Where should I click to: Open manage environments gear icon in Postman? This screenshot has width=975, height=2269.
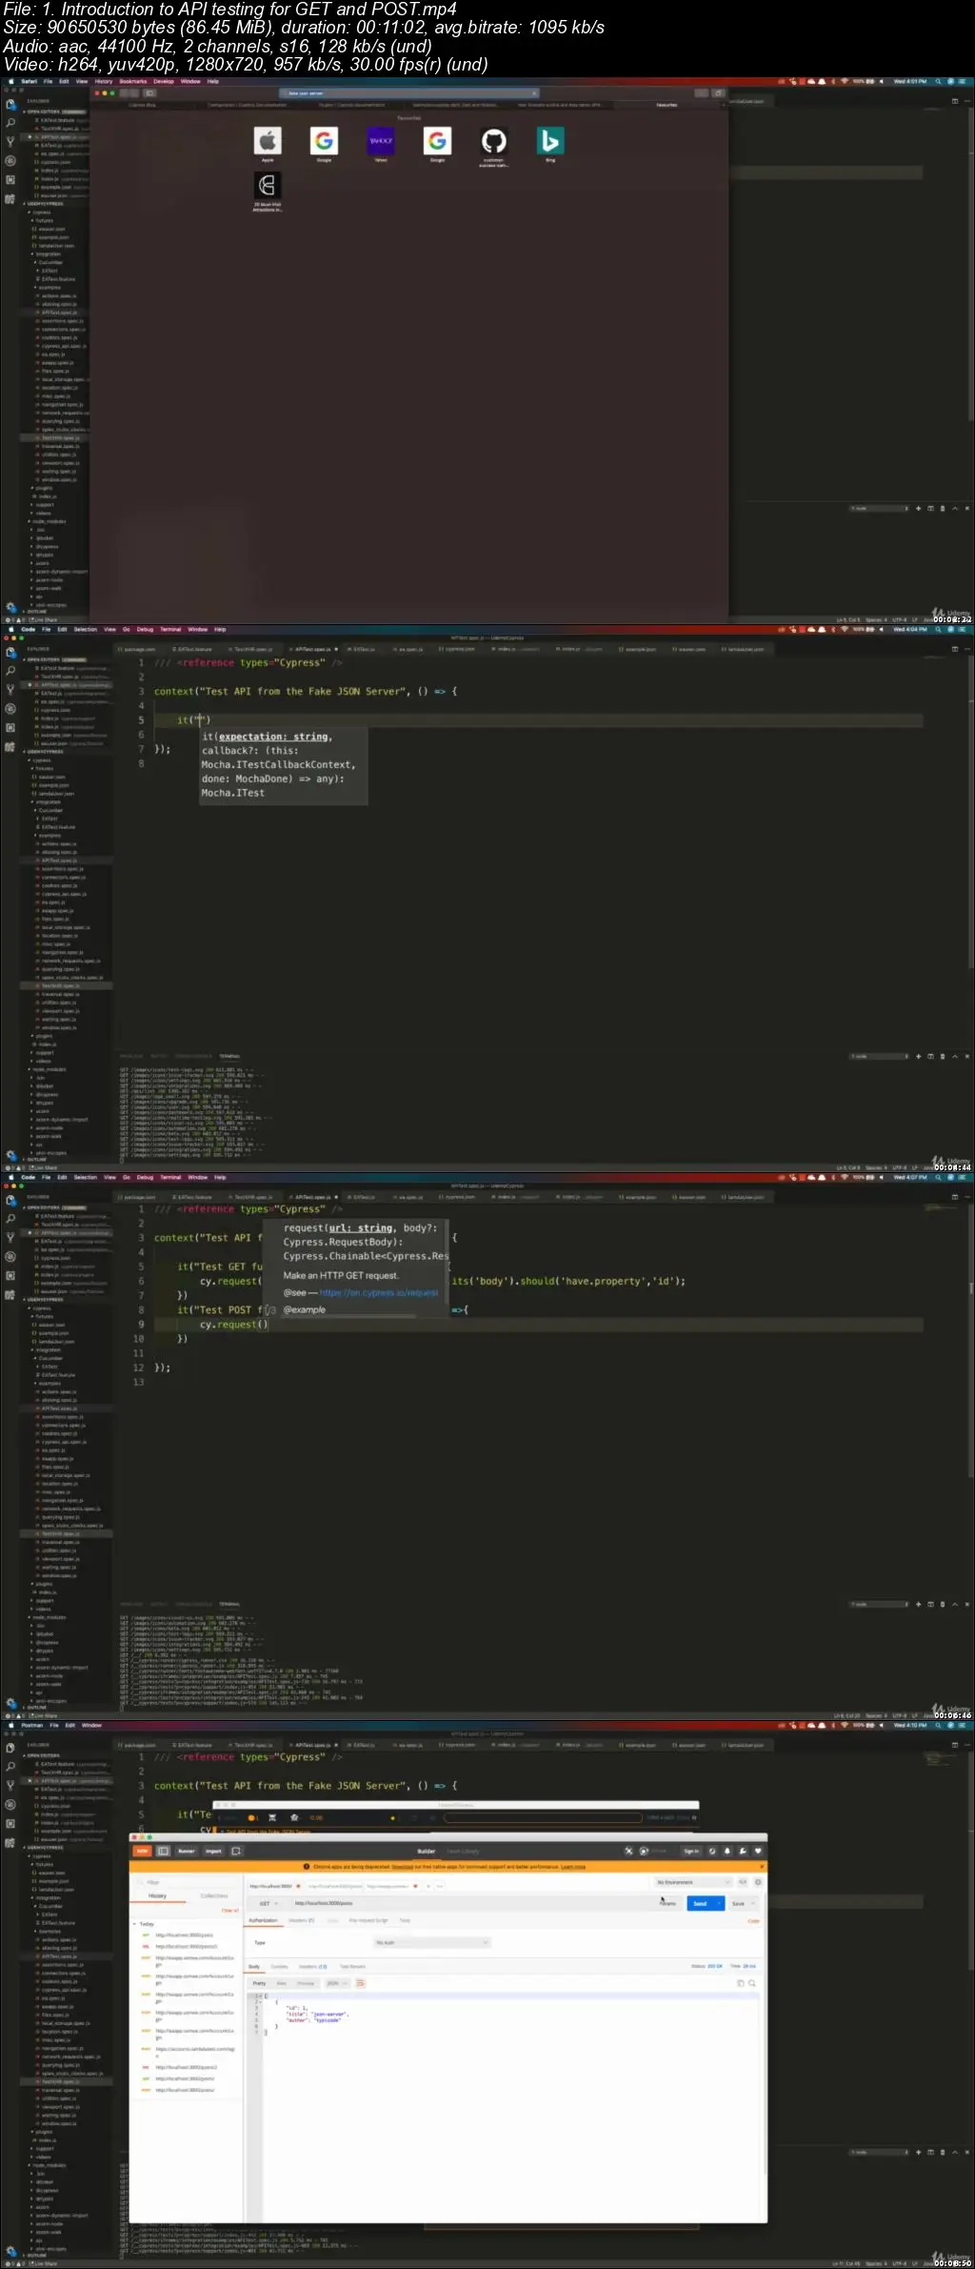coord(758,1882)
